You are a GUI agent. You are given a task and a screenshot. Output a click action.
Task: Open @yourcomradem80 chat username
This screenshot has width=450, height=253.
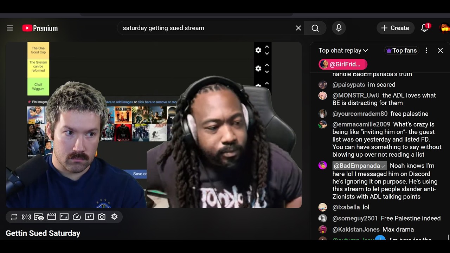(x=360, y=114)
